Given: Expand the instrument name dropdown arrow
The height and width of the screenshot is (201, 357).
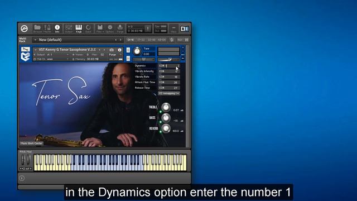Looking at the screenshot, I should coord(36,50).
